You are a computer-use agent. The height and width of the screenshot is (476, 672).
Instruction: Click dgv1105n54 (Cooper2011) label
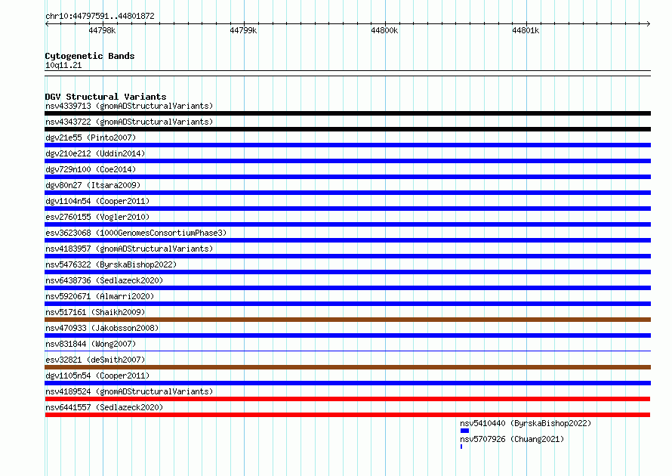pyautogui.click(x=97, y=376)
